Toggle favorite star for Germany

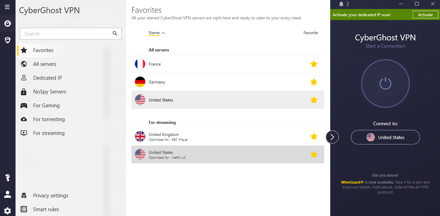click(314, 82)
